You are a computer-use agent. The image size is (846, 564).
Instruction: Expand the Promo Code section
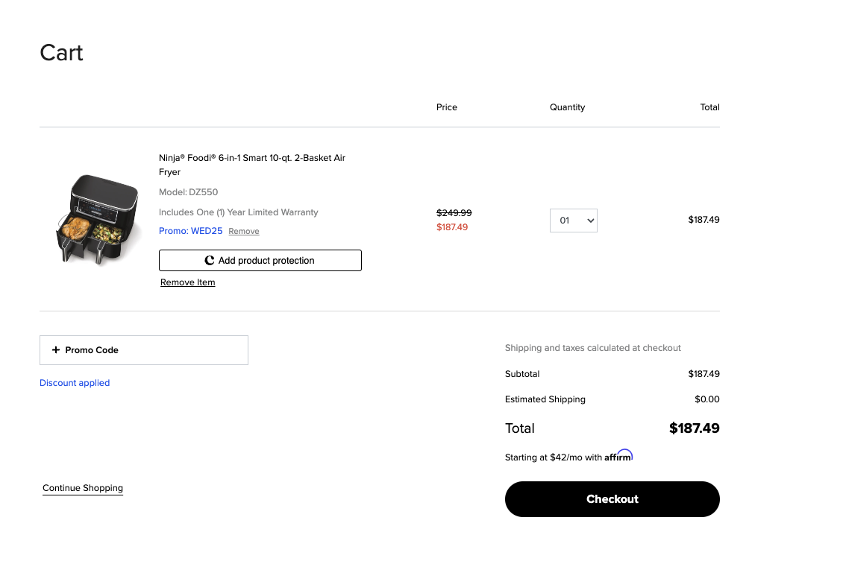pos(143,350)
